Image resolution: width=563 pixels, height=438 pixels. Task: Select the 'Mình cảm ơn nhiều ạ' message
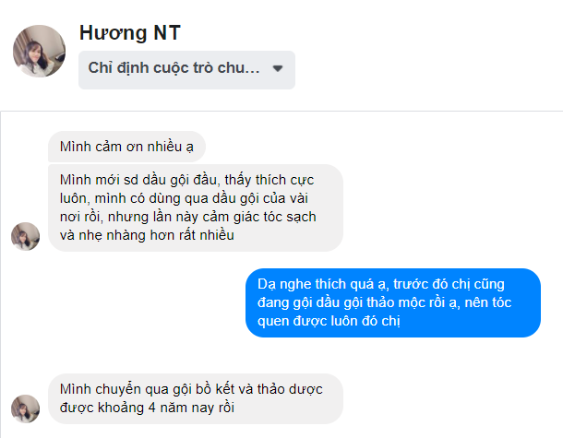coord(126,147)
